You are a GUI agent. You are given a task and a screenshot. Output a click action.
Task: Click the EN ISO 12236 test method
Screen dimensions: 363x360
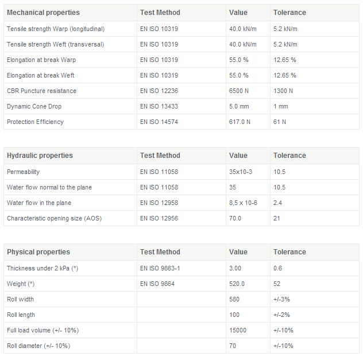159,91
